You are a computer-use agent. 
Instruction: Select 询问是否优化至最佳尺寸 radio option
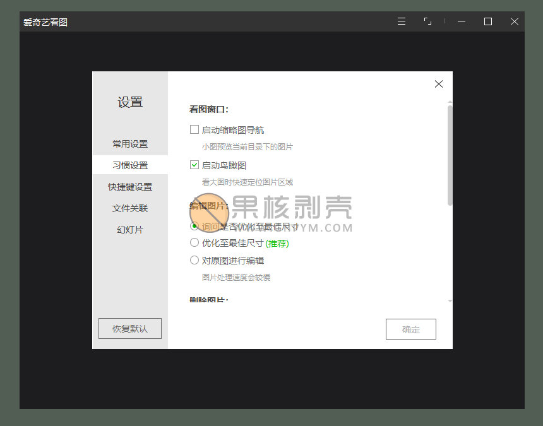click(194, 227)
